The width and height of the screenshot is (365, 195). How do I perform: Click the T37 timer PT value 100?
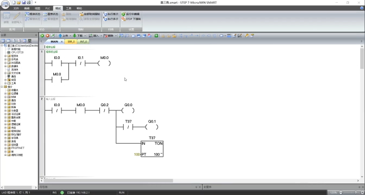pos(137,154)
